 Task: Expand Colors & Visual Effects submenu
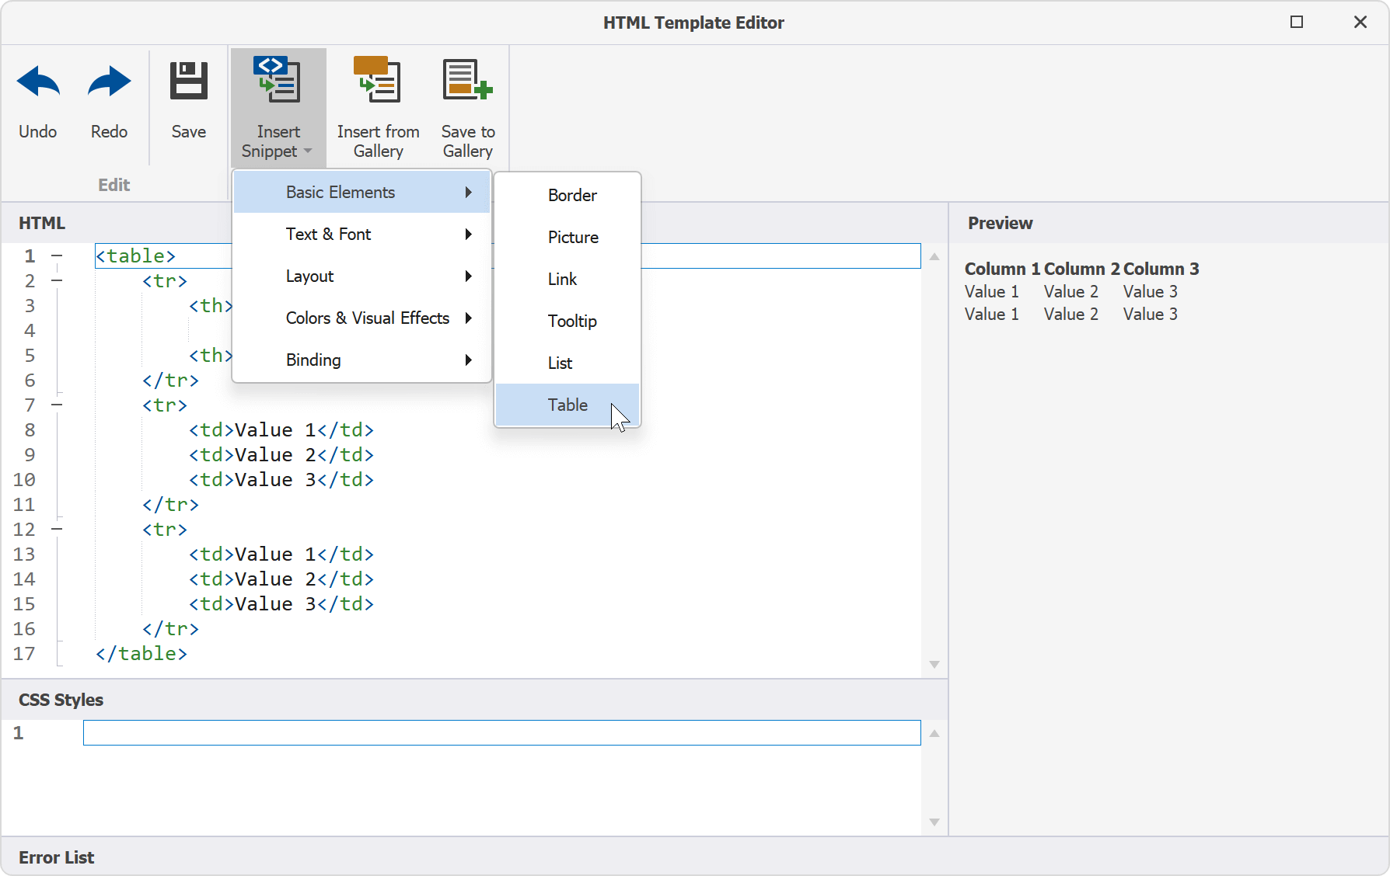click(368, 318)
